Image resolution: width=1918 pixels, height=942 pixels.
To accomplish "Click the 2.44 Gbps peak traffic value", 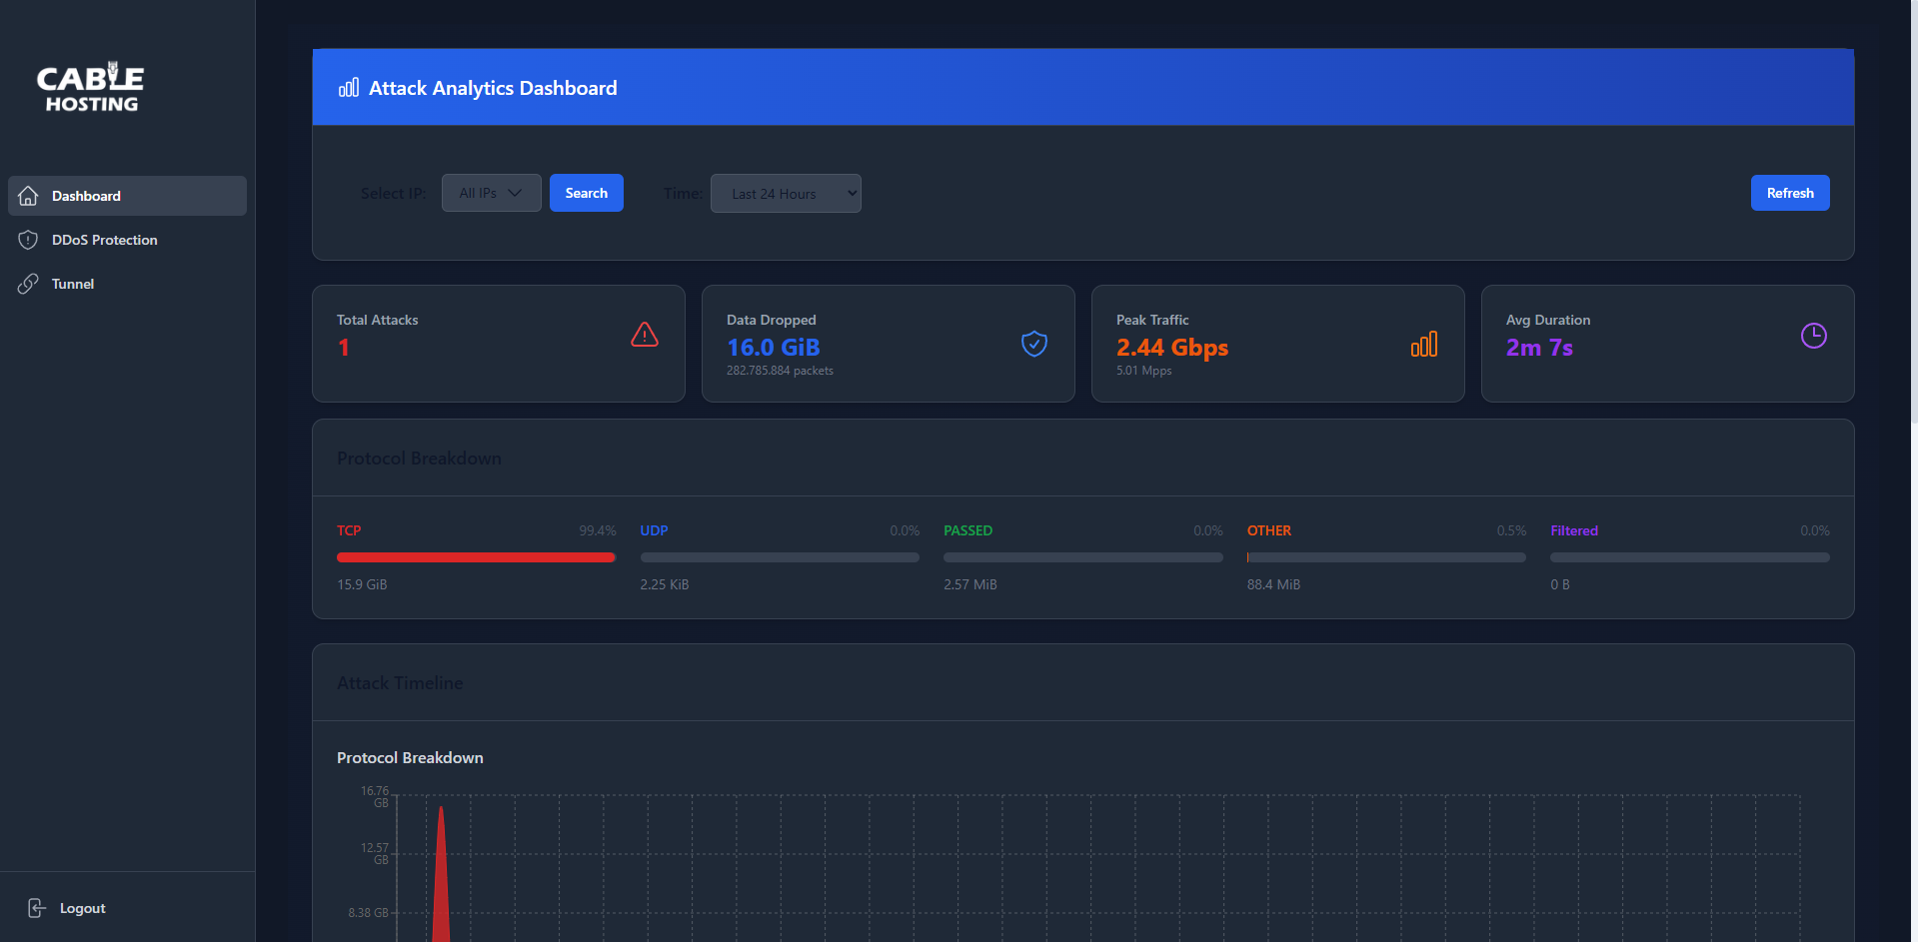I will (1172, 348).
